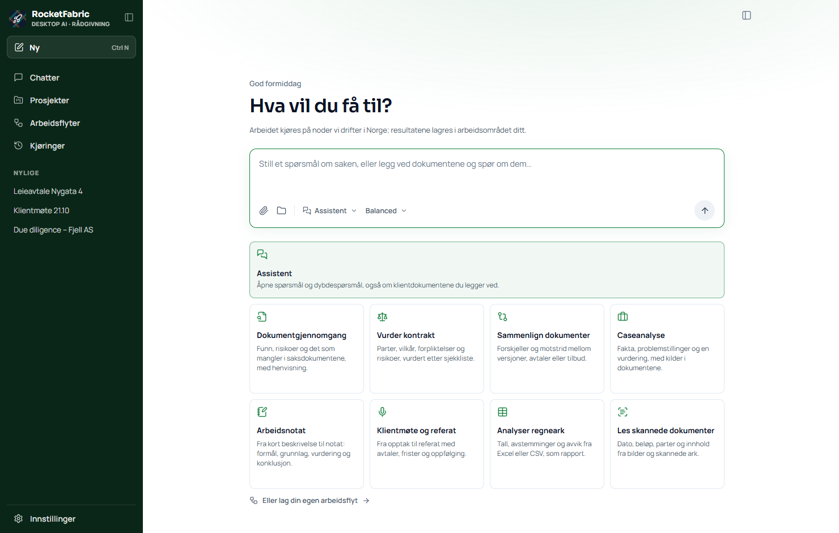Click the Assistent card chat icon
Screen dimensions: 839x533
click(x=262, y=255)
